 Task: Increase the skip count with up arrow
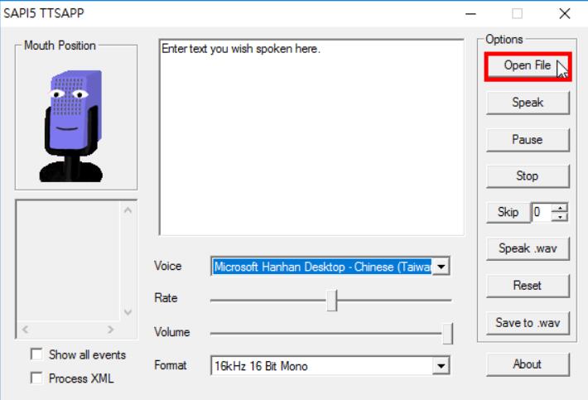[560, 208]
